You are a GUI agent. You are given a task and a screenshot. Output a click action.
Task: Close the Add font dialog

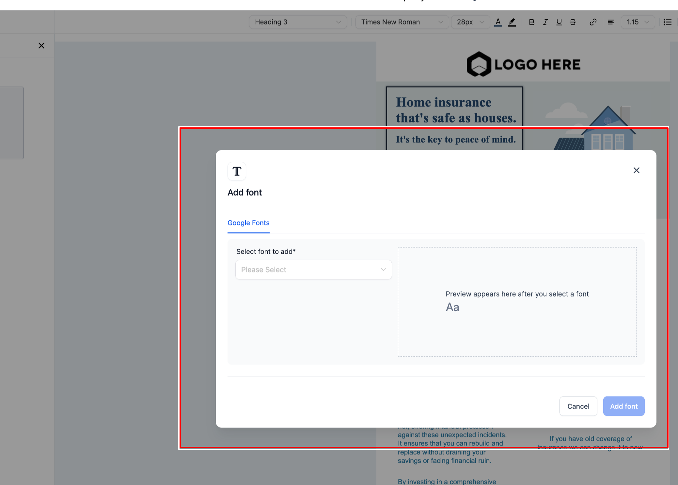pos(636,170)
